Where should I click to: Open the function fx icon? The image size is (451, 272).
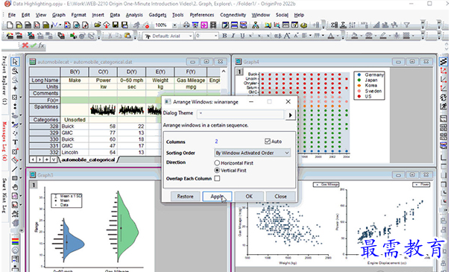tap(42, 45)
